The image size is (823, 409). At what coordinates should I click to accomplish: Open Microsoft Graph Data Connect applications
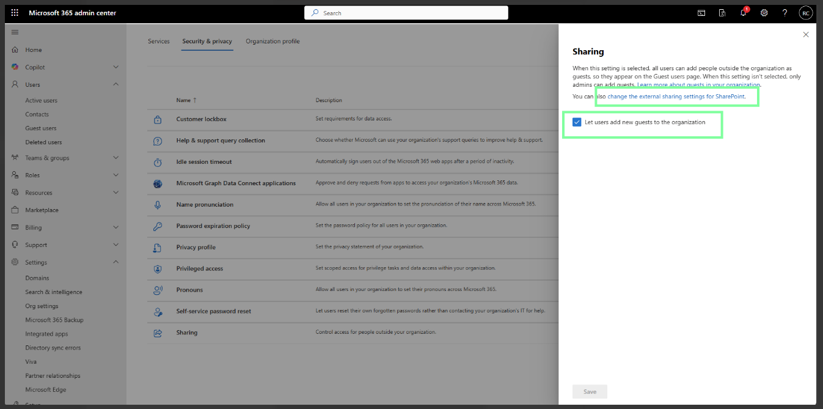tap(236, 183)
